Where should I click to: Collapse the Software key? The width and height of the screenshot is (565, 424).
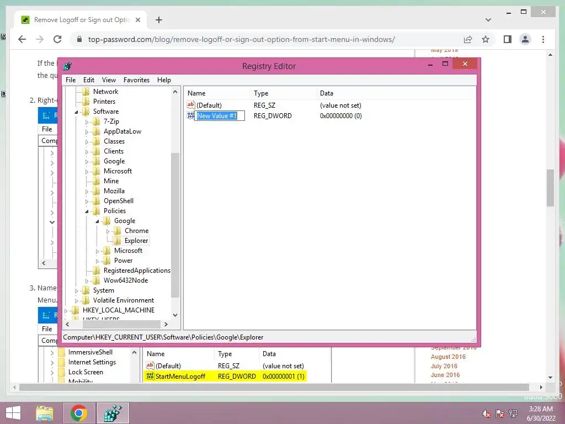tap(76, 112)
